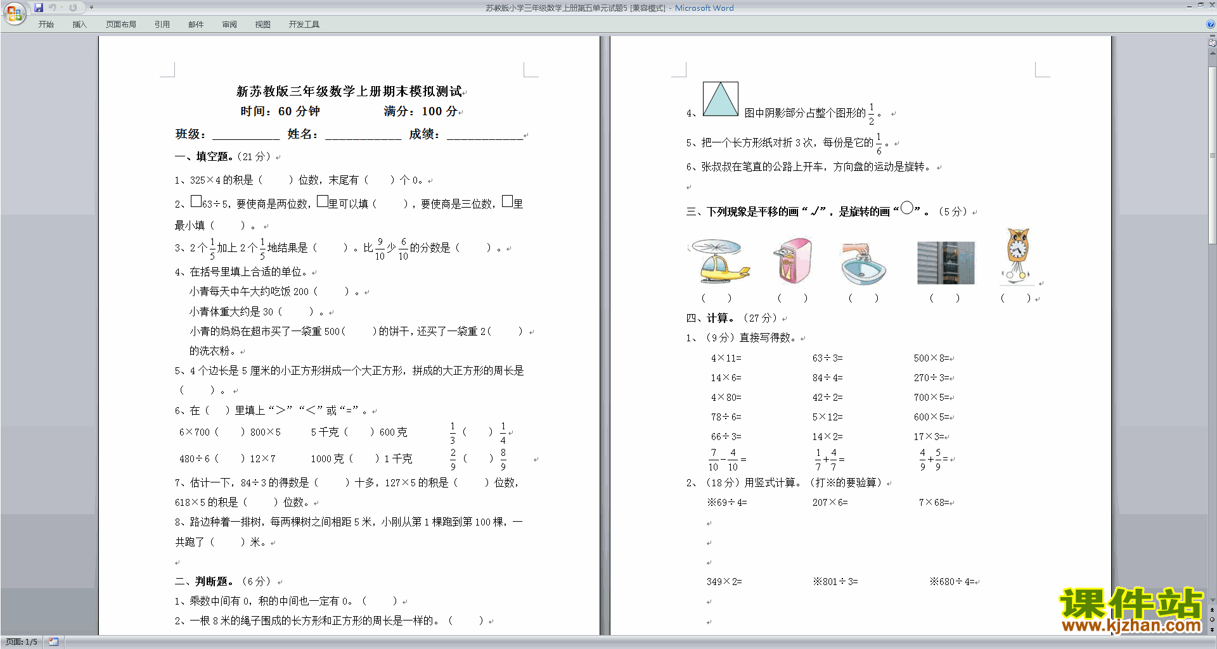Click the pink cabinet picture
The width and height of the screenshot is (1217, 649).
[793, 260]
